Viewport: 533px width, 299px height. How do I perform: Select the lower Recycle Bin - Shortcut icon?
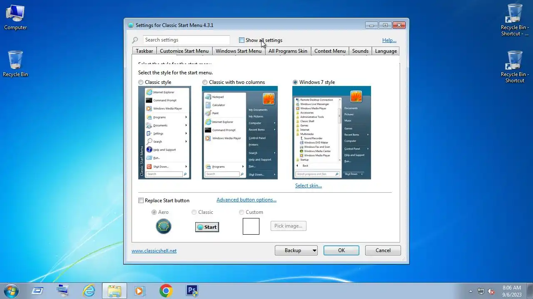[515, 66]
